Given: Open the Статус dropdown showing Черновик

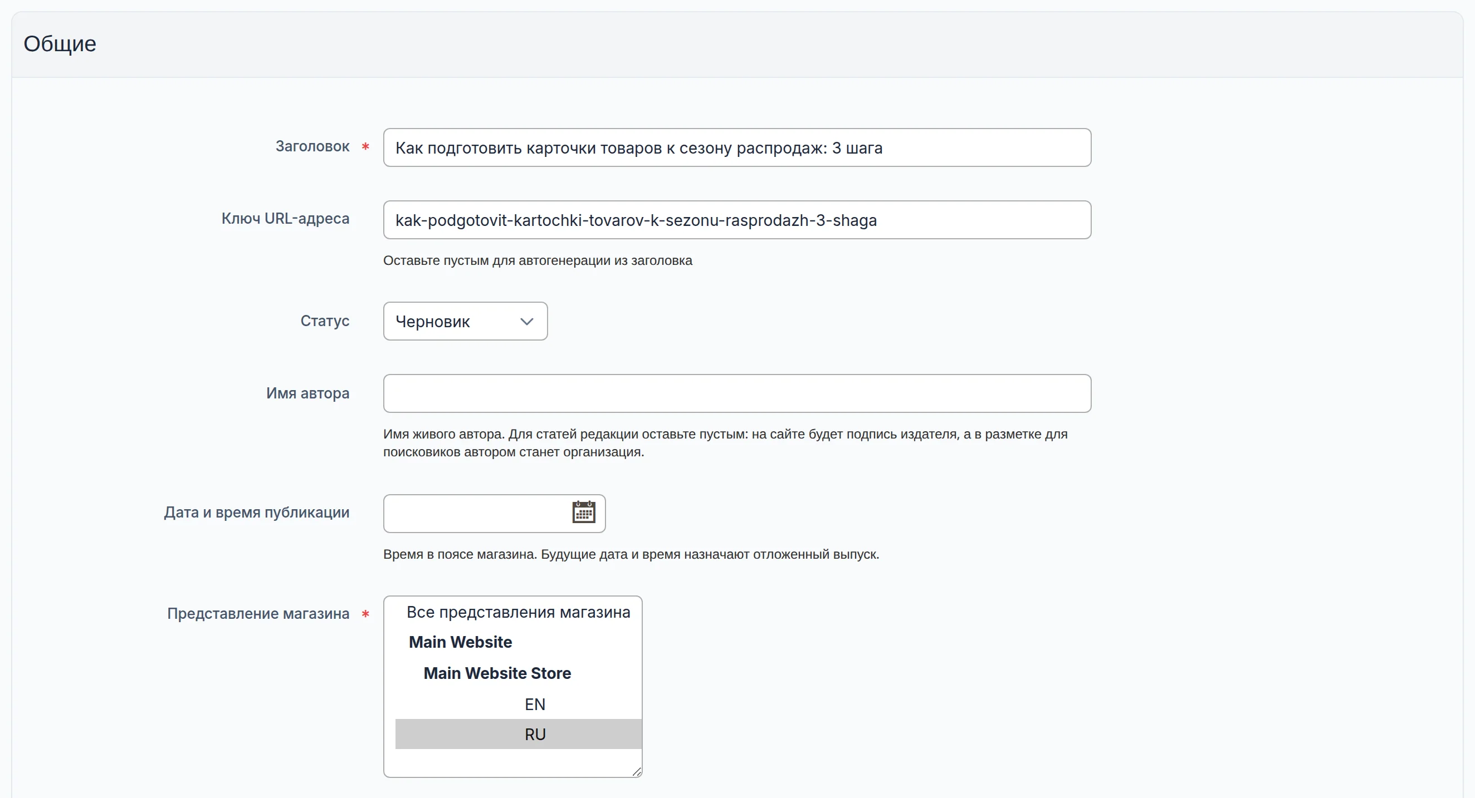Looking at the screenshot, I should [x=465, y=322].
